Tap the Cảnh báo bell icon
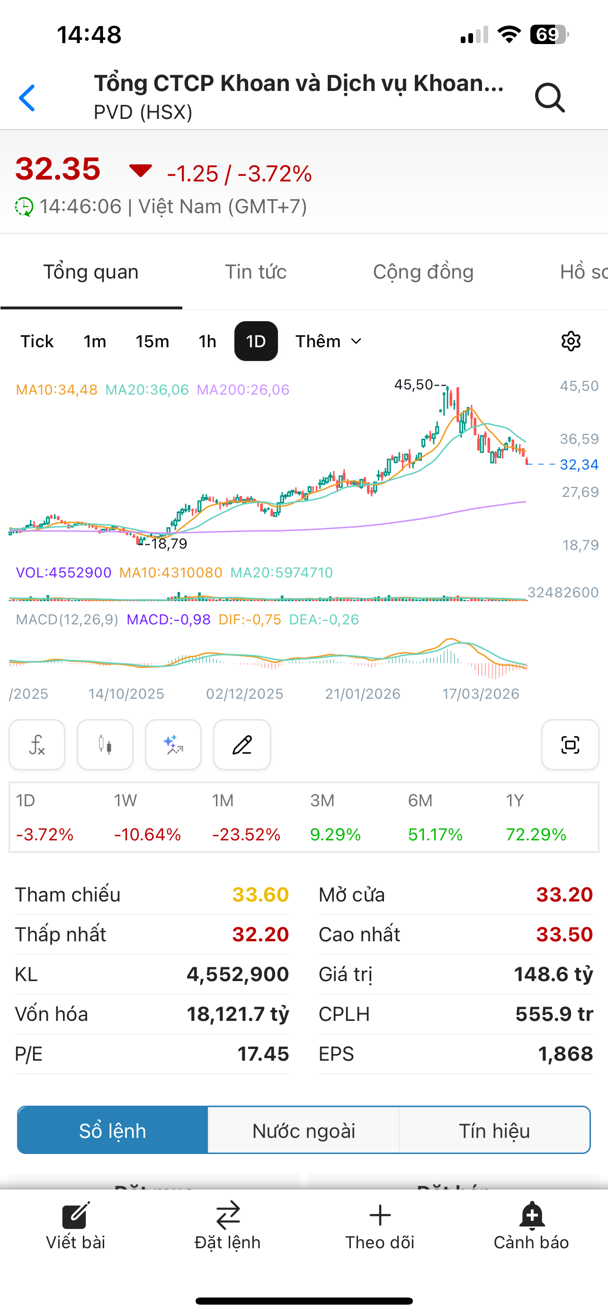 tap(531, 1225)
